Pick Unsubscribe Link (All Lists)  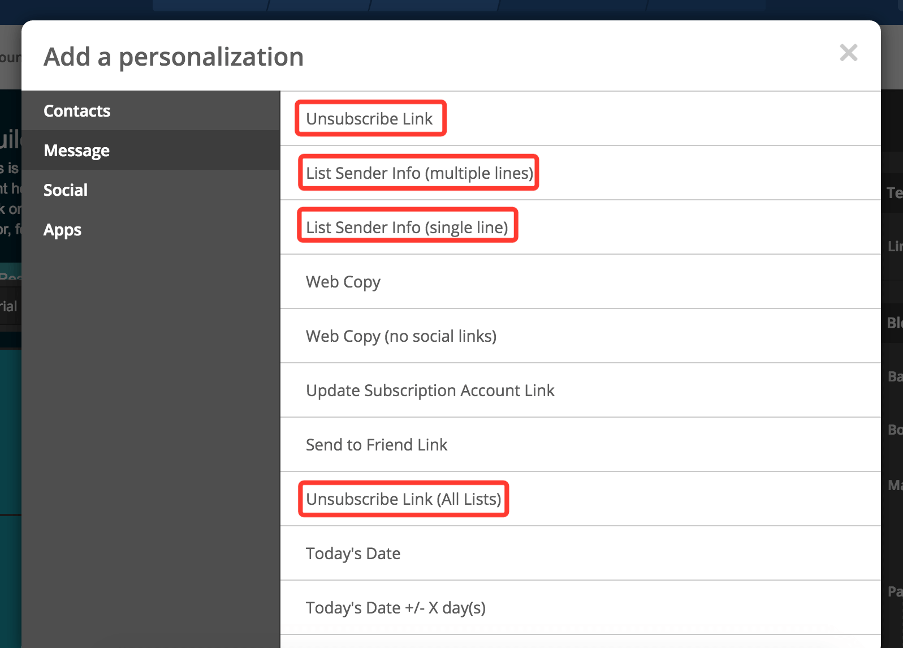point(404,499)
